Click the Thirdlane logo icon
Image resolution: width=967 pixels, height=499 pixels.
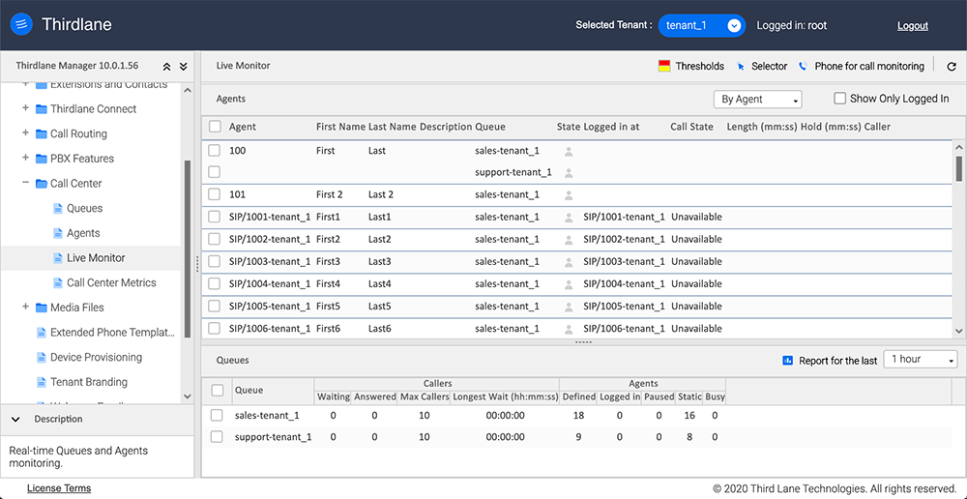tap(21, 25)
